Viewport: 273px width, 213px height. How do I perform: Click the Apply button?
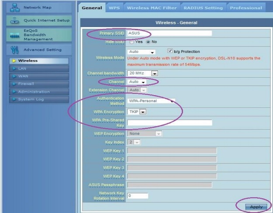click(x=256, y=207)
